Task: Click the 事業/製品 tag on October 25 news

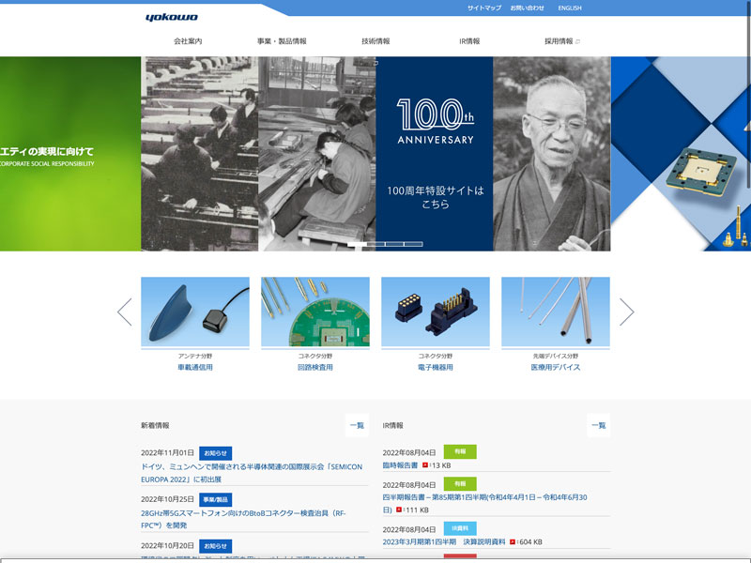Action: pos(215,499)
